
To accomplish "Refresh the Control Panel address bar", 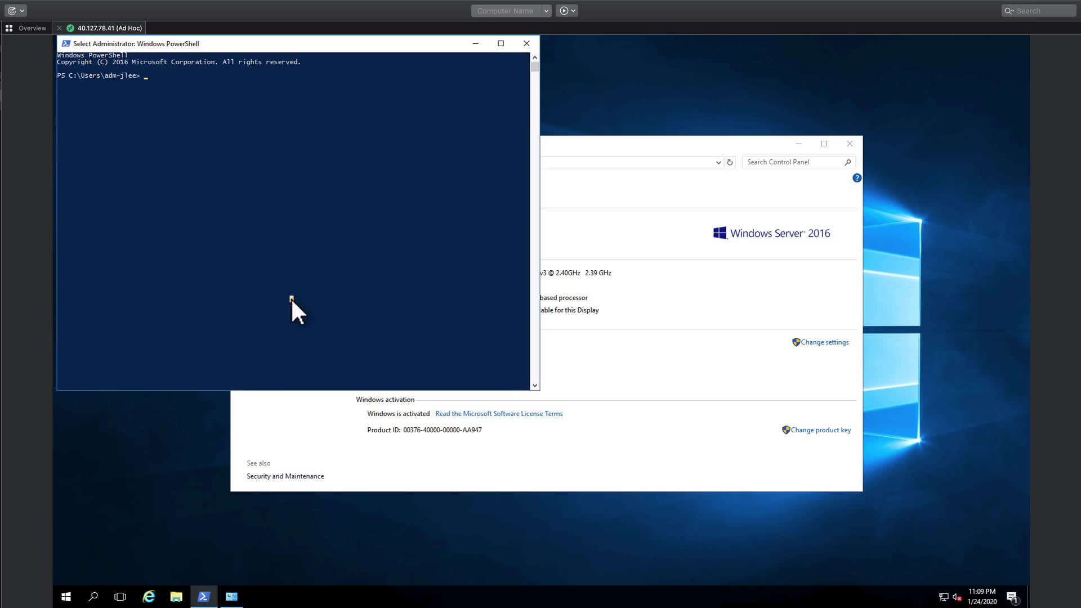I will 730,162.
